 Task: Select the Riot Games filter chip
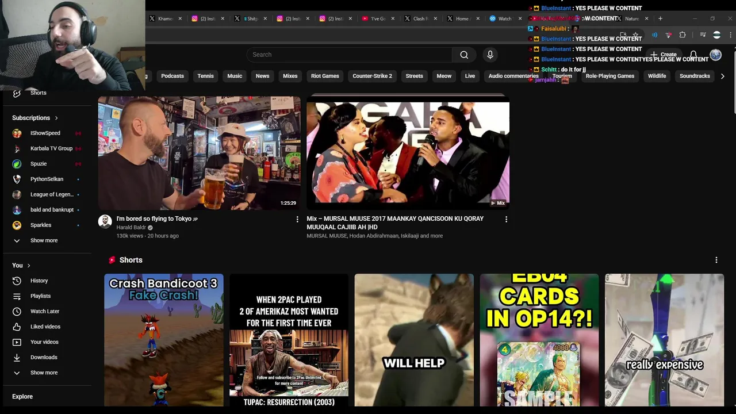point(325,76)
